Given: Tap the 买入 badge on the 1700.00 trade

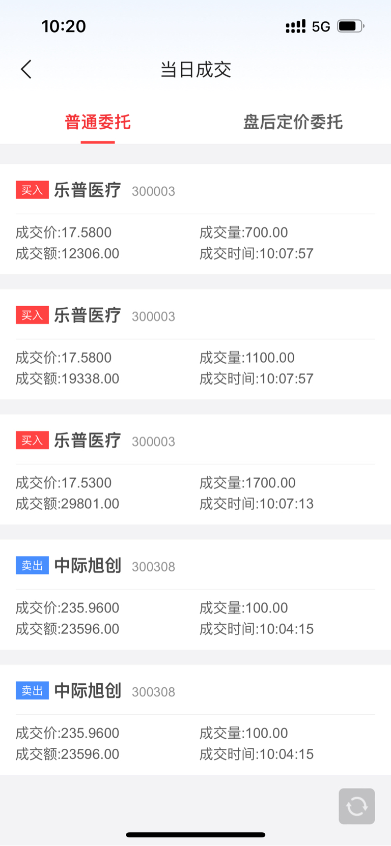Looking at the screenshot, I should pyautogui.click(x=32, y=440).
